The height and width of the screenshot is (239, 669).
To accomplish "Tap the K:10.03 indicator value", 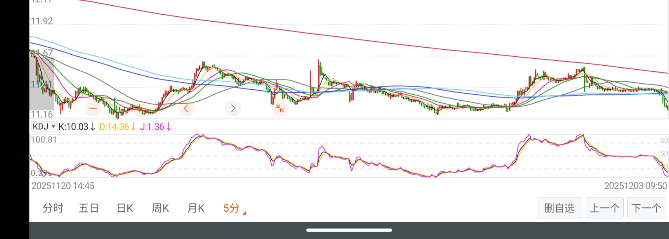I will [77, 127].
